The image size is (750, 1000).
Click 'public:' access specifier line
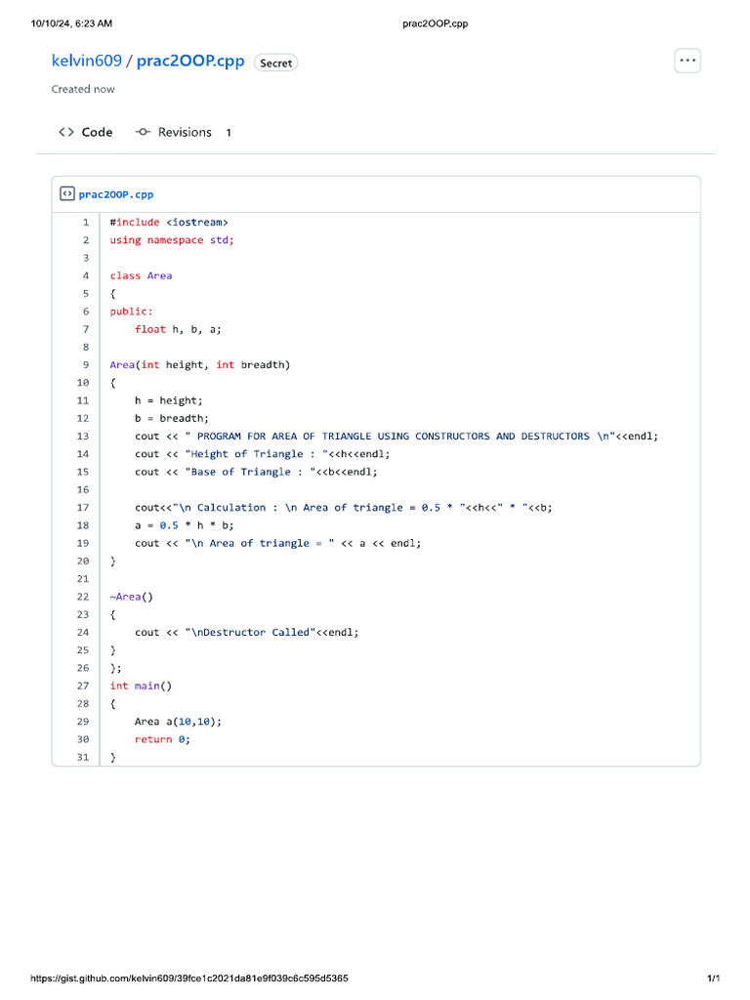132,312
